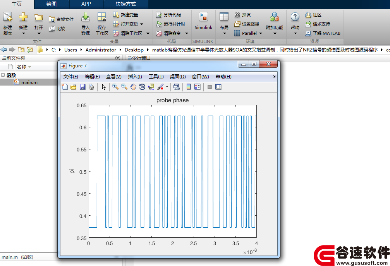Click the Brush data tool icon
This screenshot has width=390, height=266.
point(160,87)
